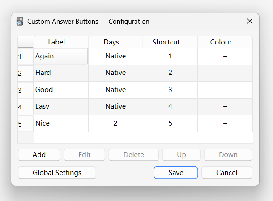Screen dimensions: 273x201
Task: Cancel the configuration changes
Action: 227,173
